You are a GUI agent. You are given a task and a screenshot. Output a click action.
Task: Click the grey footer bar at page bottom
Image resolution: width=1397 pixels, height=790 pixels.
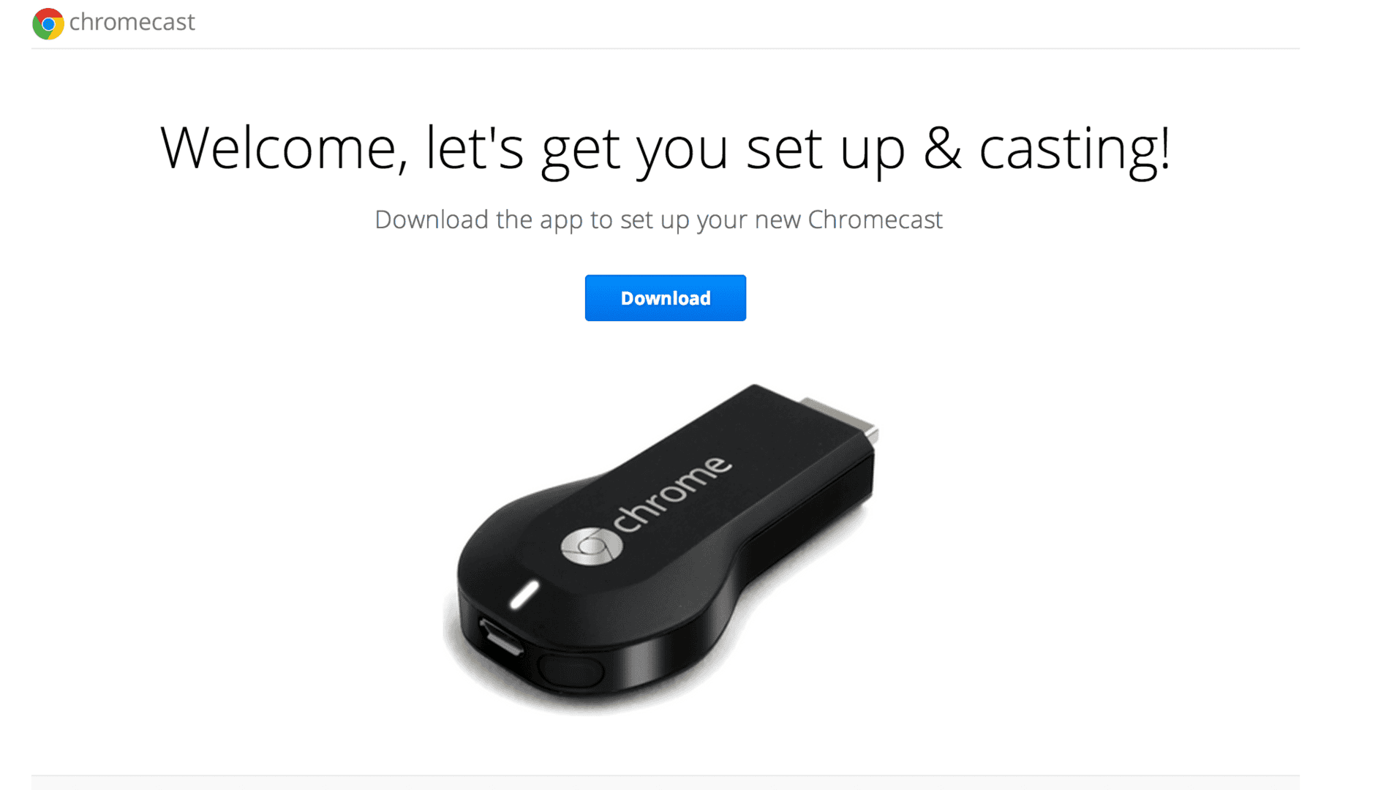[665, 783]
